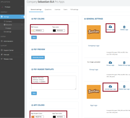Screen dimensions: 130x118
Task: Click the App Colors section header icon
Action: point(32,105)
